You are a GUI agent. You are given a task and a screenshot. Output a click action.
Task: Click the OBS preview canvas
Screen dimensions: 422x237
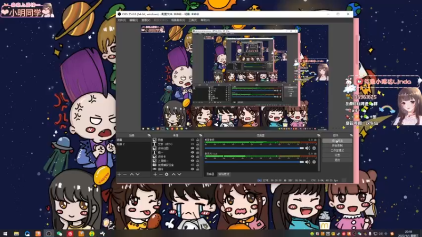click(234, 77)
